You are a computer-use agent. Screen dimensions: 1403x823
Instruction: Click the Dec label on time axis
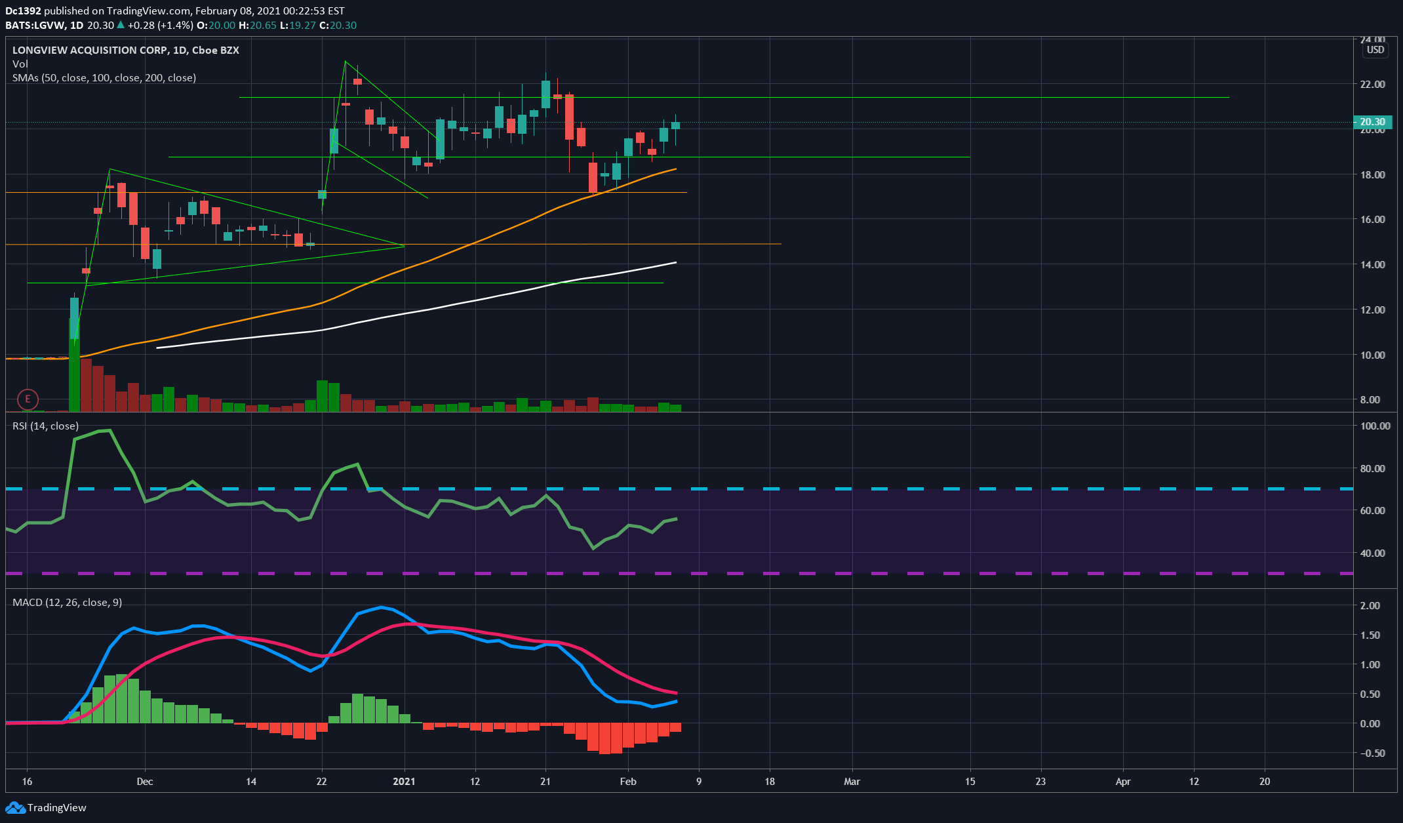145,781
